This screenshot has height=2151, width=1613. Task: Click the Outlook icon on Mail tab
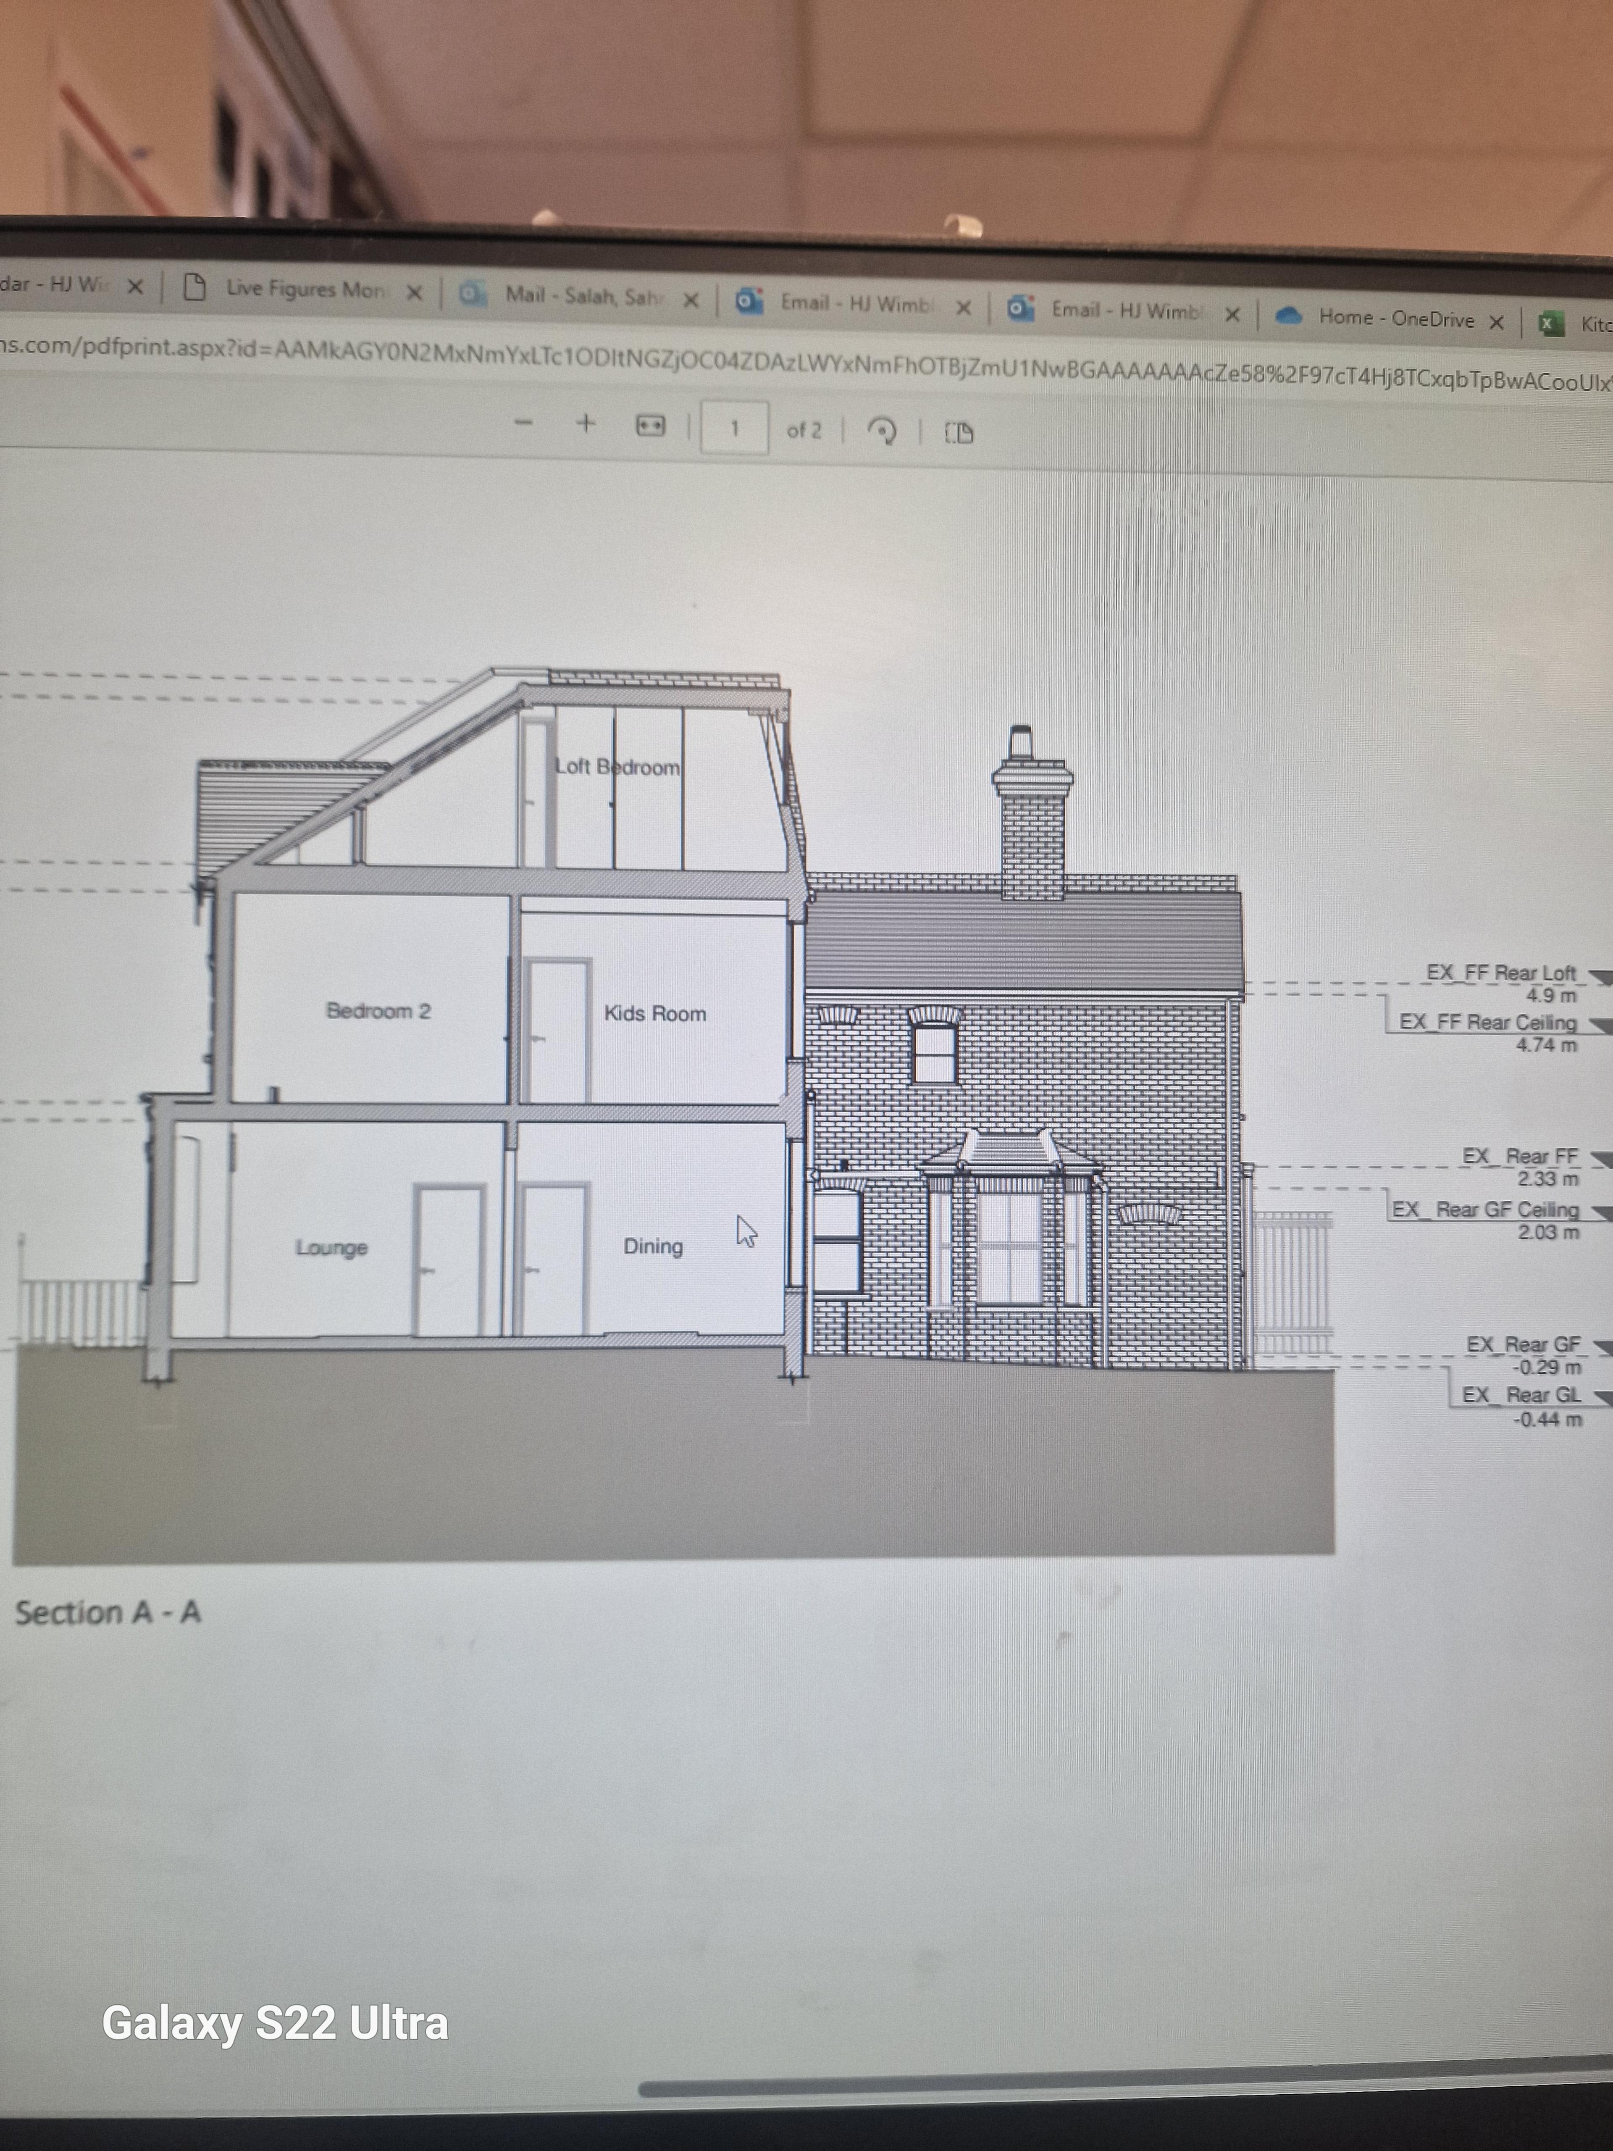tap(473, 293)
